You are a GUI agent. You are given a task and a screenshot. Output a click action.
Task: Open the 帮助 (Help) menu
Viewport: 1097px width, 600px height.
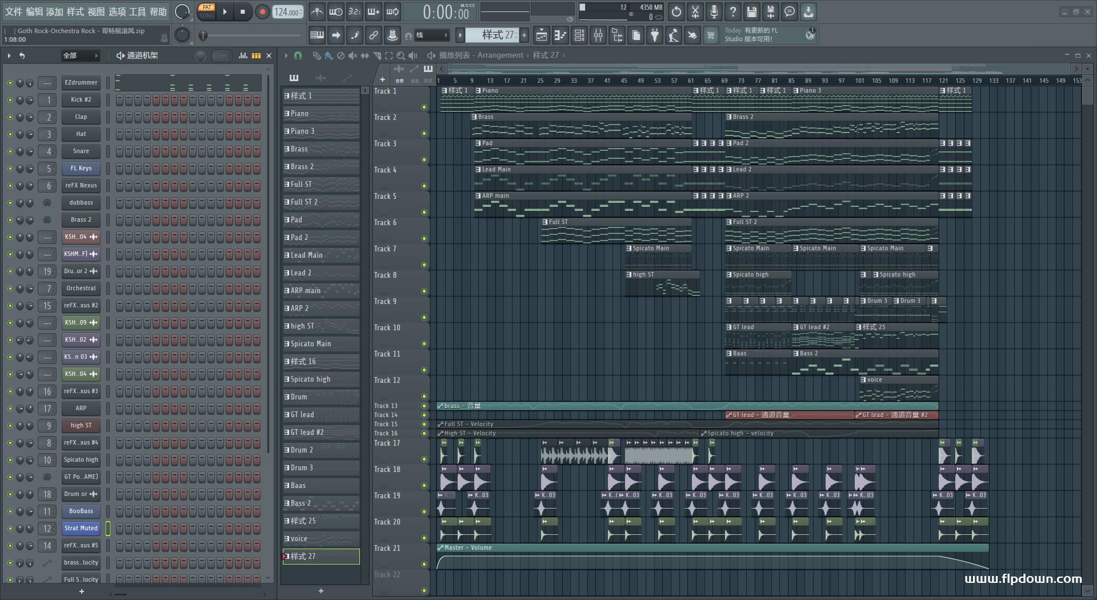(158, 11)
